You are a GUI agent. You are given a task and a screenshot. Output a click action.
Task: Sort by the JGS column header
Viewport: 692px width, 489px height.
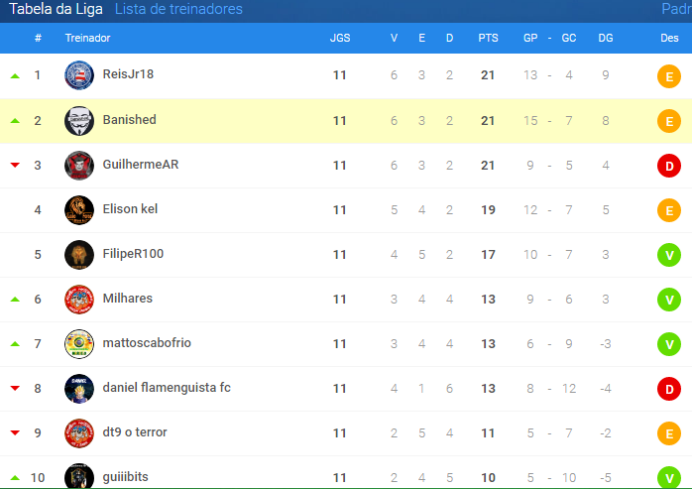[x=340, y=38]
